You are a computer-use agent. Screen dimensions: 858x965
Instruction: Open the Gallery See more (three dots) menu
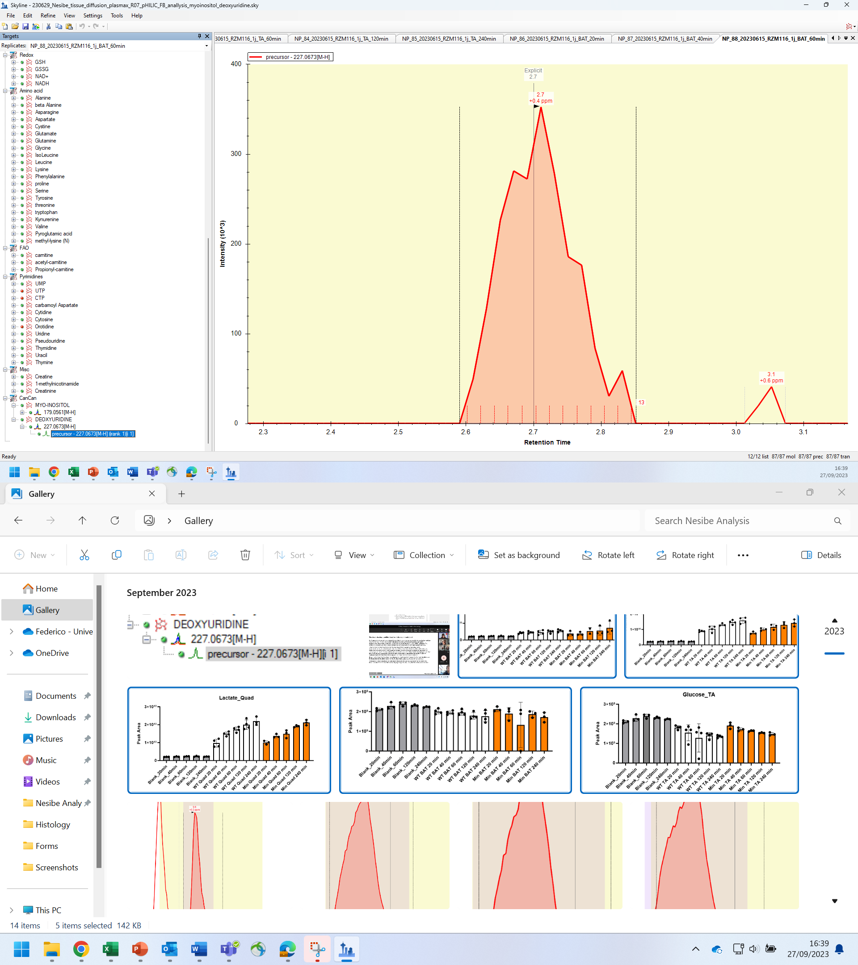pos(743,555)
